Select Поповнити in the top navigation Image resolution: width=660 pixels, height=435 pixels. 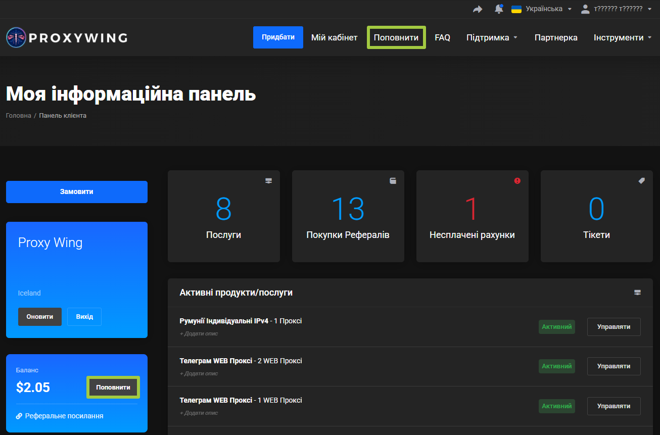tap(396, 37)
